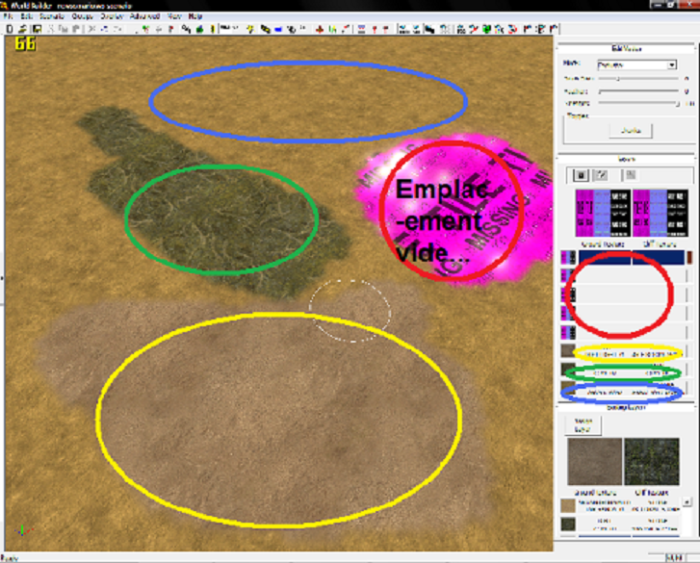The width and height of the screenshot is (700, 563).
Task: Select the dark green texture row in the bottom list
Action: [x=620, y=524]
